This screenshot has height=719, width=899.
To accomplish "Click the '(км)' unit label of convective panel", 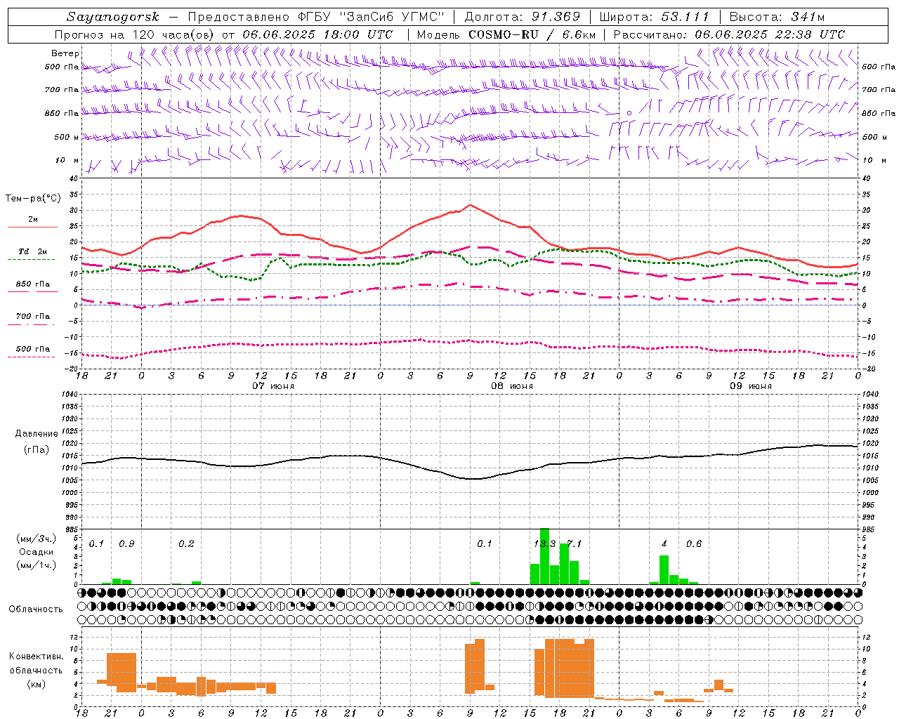I will [37, 684].
